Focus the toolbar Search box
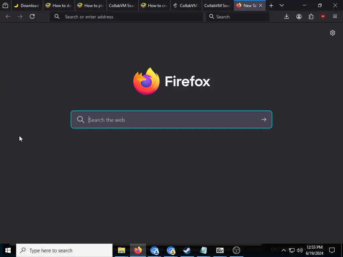Viewport: 343px width, 257px height. [x=237, y=17]
